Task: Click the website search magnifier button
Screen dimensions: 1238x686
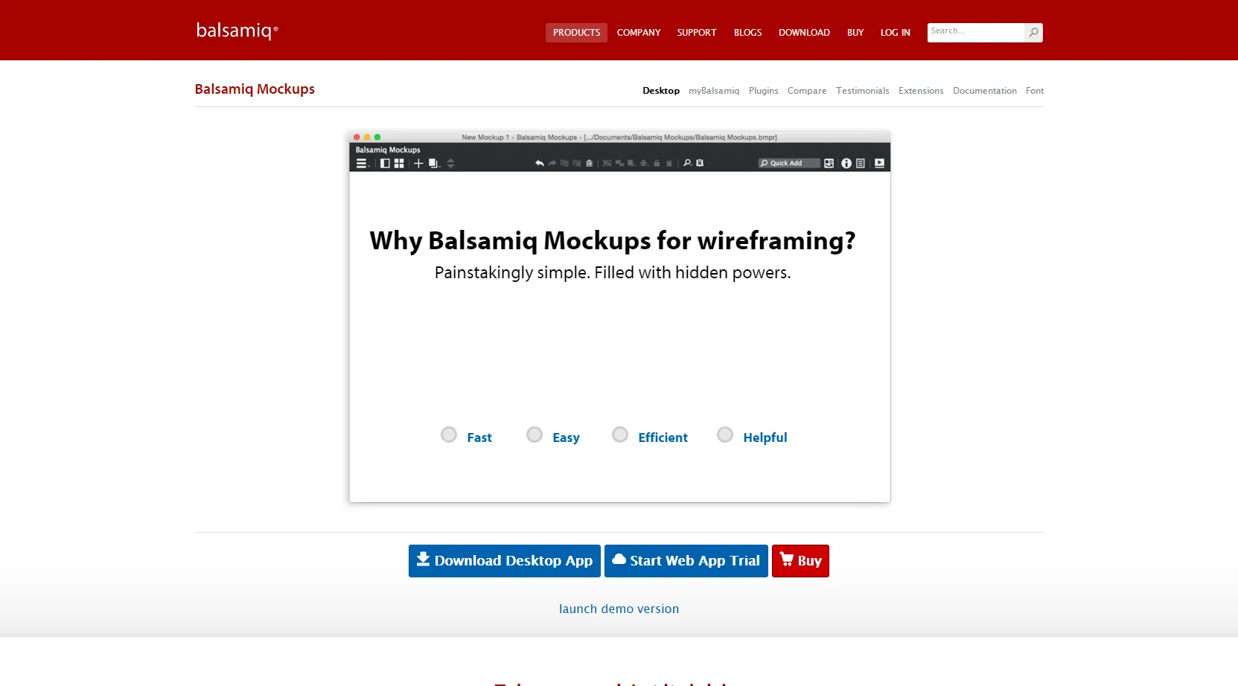Action: [1033, 33]
